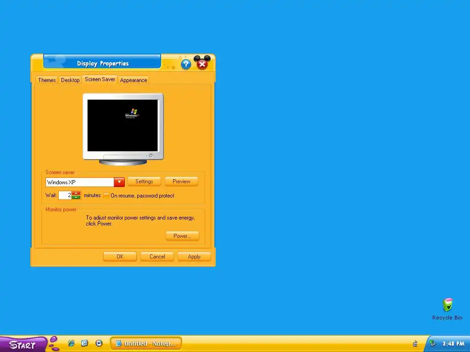
Task: Increase wait minutes with up arrow
Action: click(76, 193)
